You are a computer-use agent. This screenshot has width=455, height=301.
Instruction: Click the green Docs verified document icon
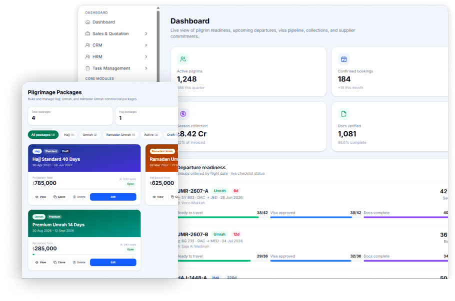344,114
